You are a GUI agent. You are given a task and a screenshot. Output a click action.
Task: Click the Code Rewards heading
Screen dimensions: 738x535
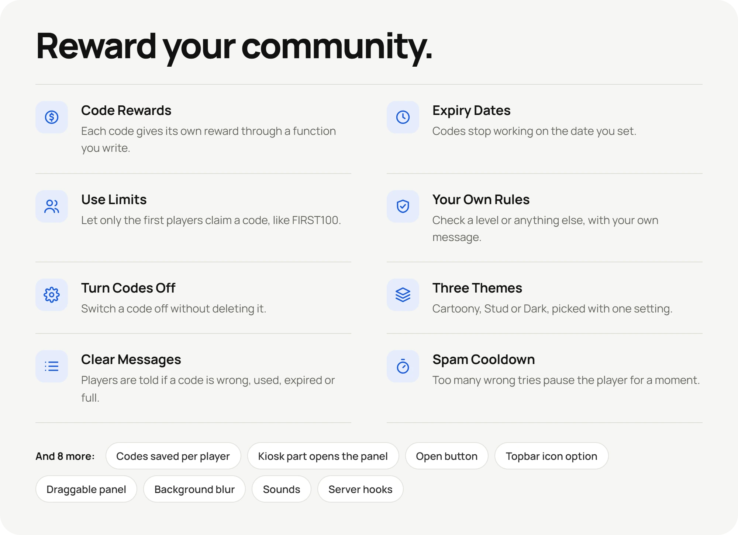pos(126,111)
